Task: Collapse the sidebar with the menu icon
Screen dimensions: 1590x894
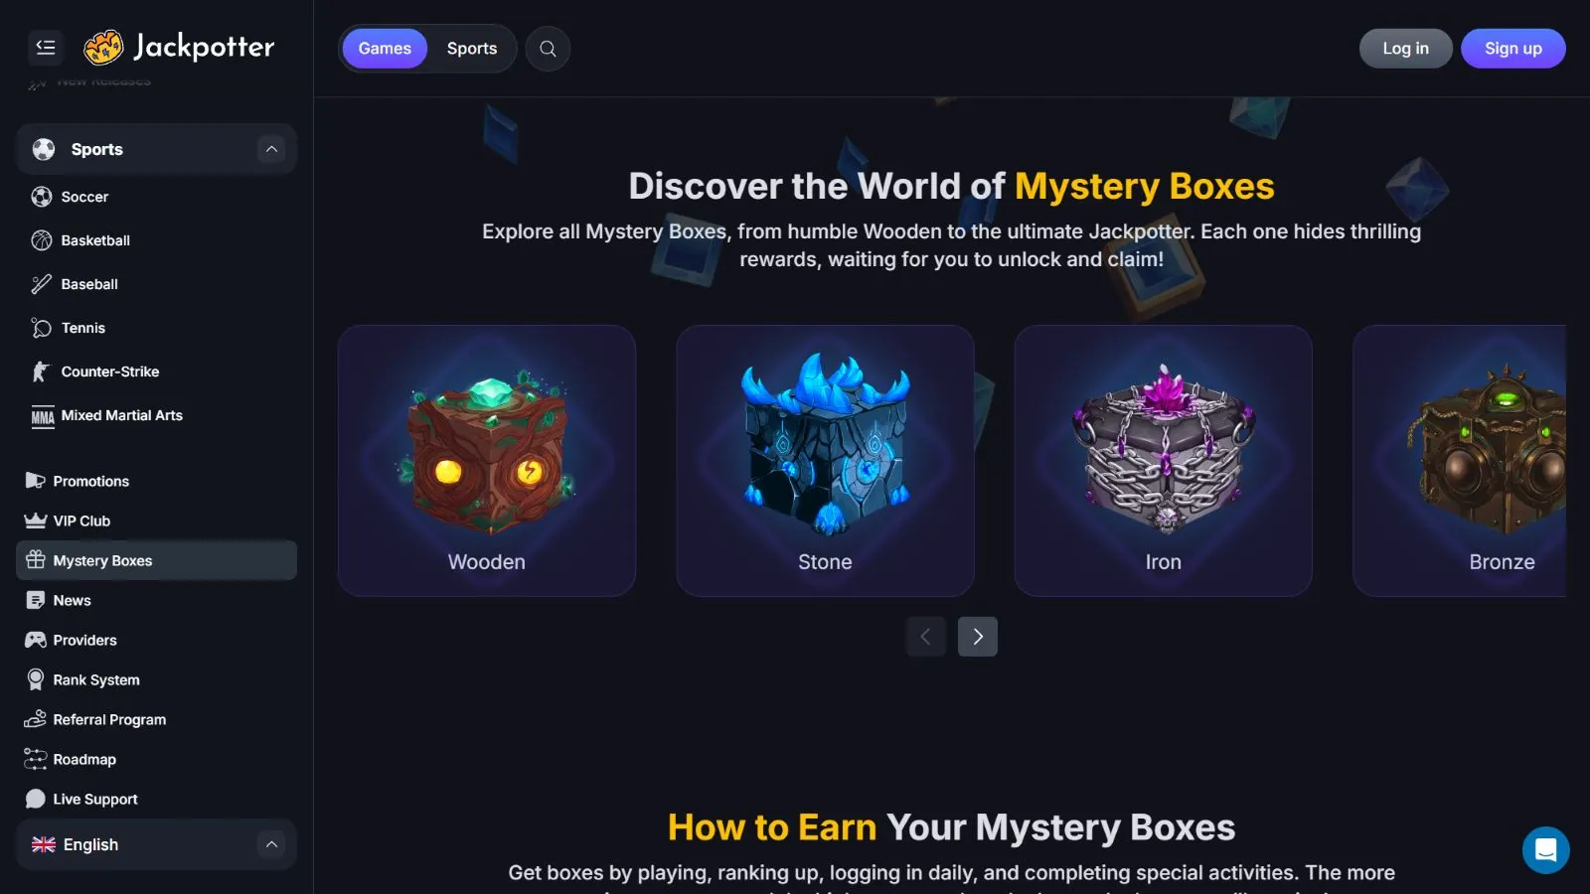Action: tap(46, 48)
